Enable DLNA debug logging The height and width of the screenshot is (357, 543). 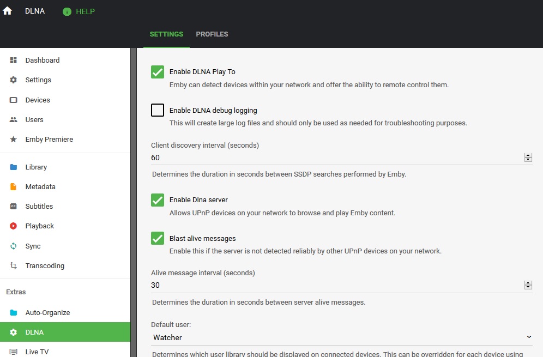tap(157, 110)
